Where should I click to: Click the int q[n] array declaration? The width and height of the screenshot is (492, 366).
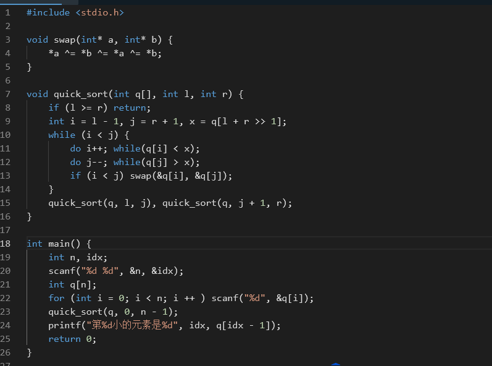[x=72, y=284]
